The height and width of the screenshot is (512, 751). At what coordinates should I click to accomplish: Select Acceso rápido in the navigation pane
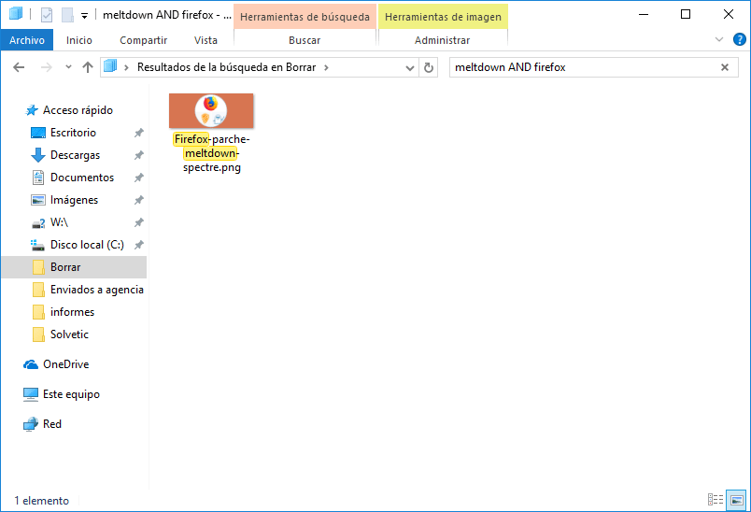[78, 110]
